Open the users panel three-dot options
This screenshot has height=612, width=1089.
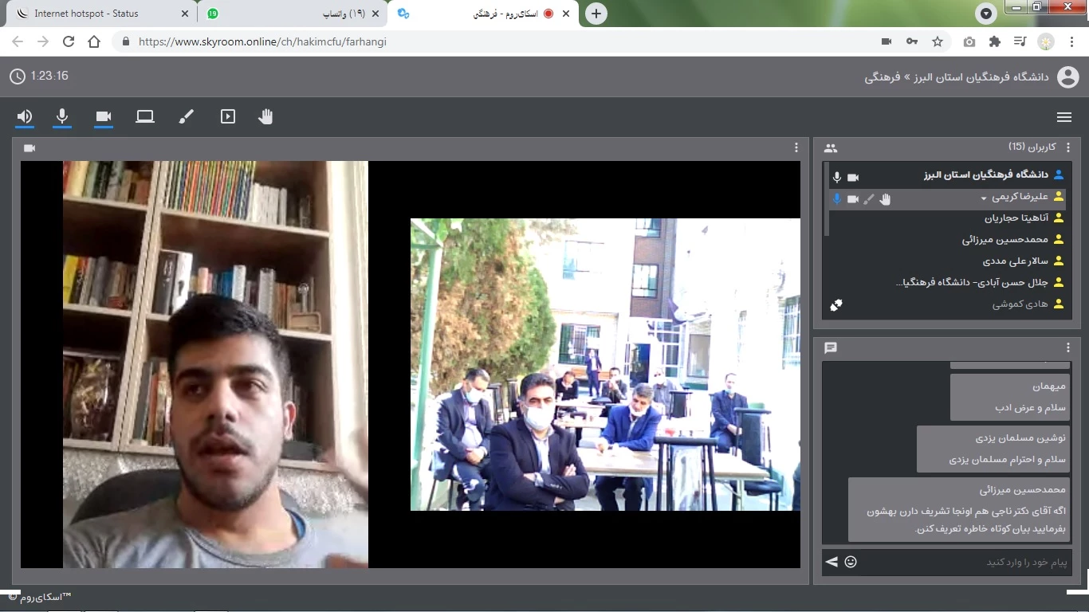1068,147
